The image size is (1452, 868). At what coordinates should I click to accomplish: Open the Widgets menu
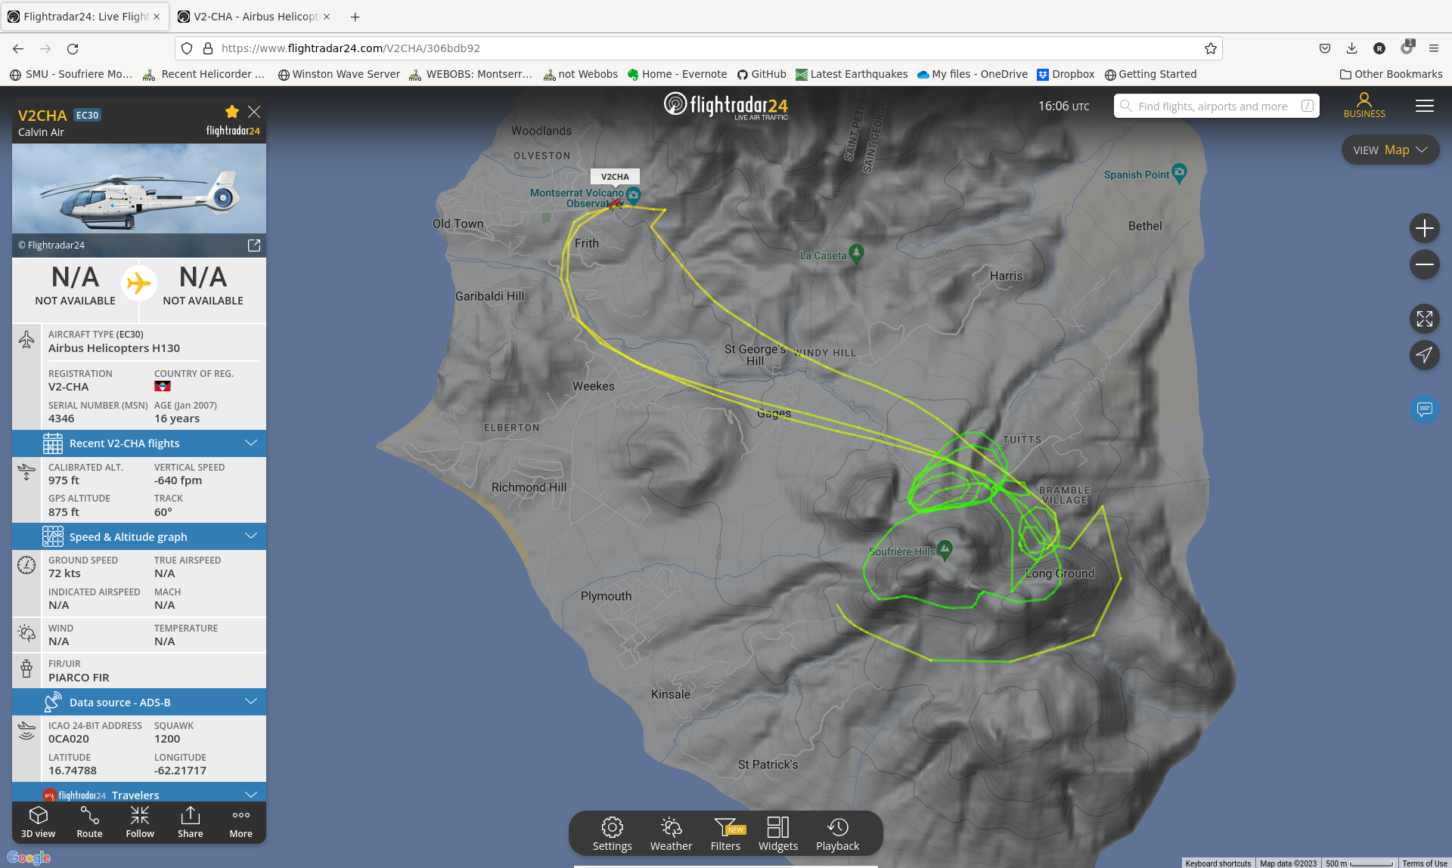pyautogui.click(x=778, y=834)
